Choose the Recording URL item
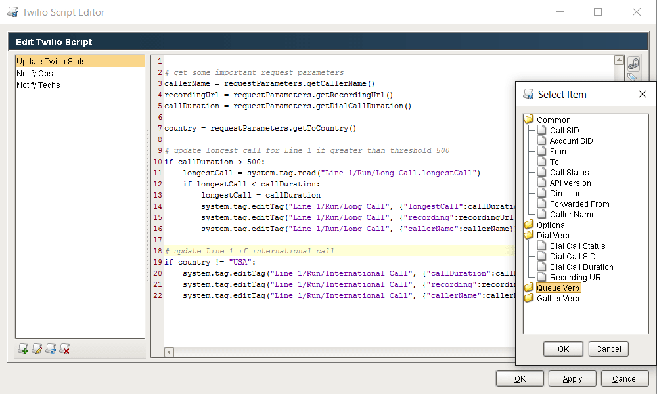The height and width of the screenshot is (394, 657). point(578,277)
